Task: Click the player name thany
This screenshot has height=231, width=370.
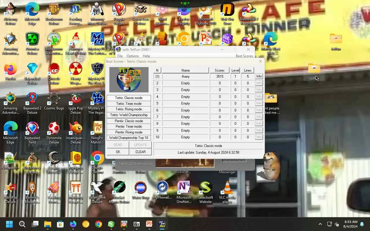Action: (186, 77)
